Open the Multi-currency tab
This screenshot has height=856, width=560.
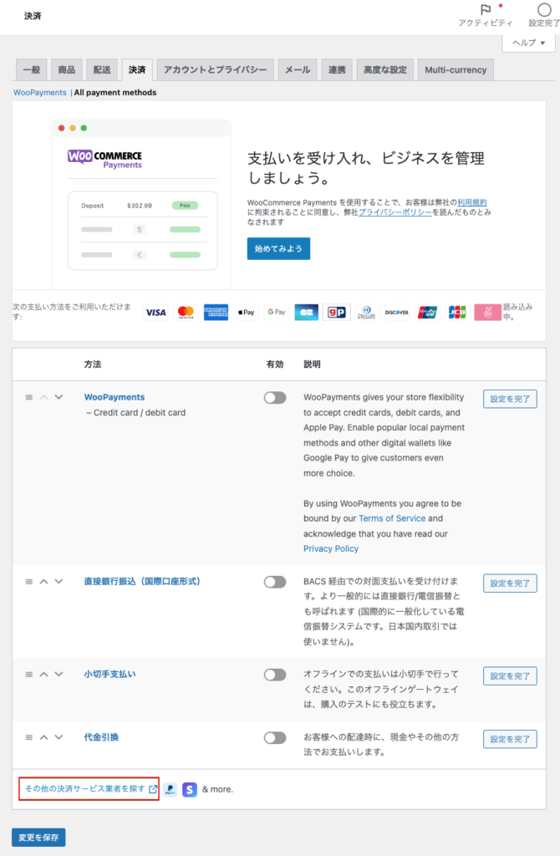pos(456,70)
